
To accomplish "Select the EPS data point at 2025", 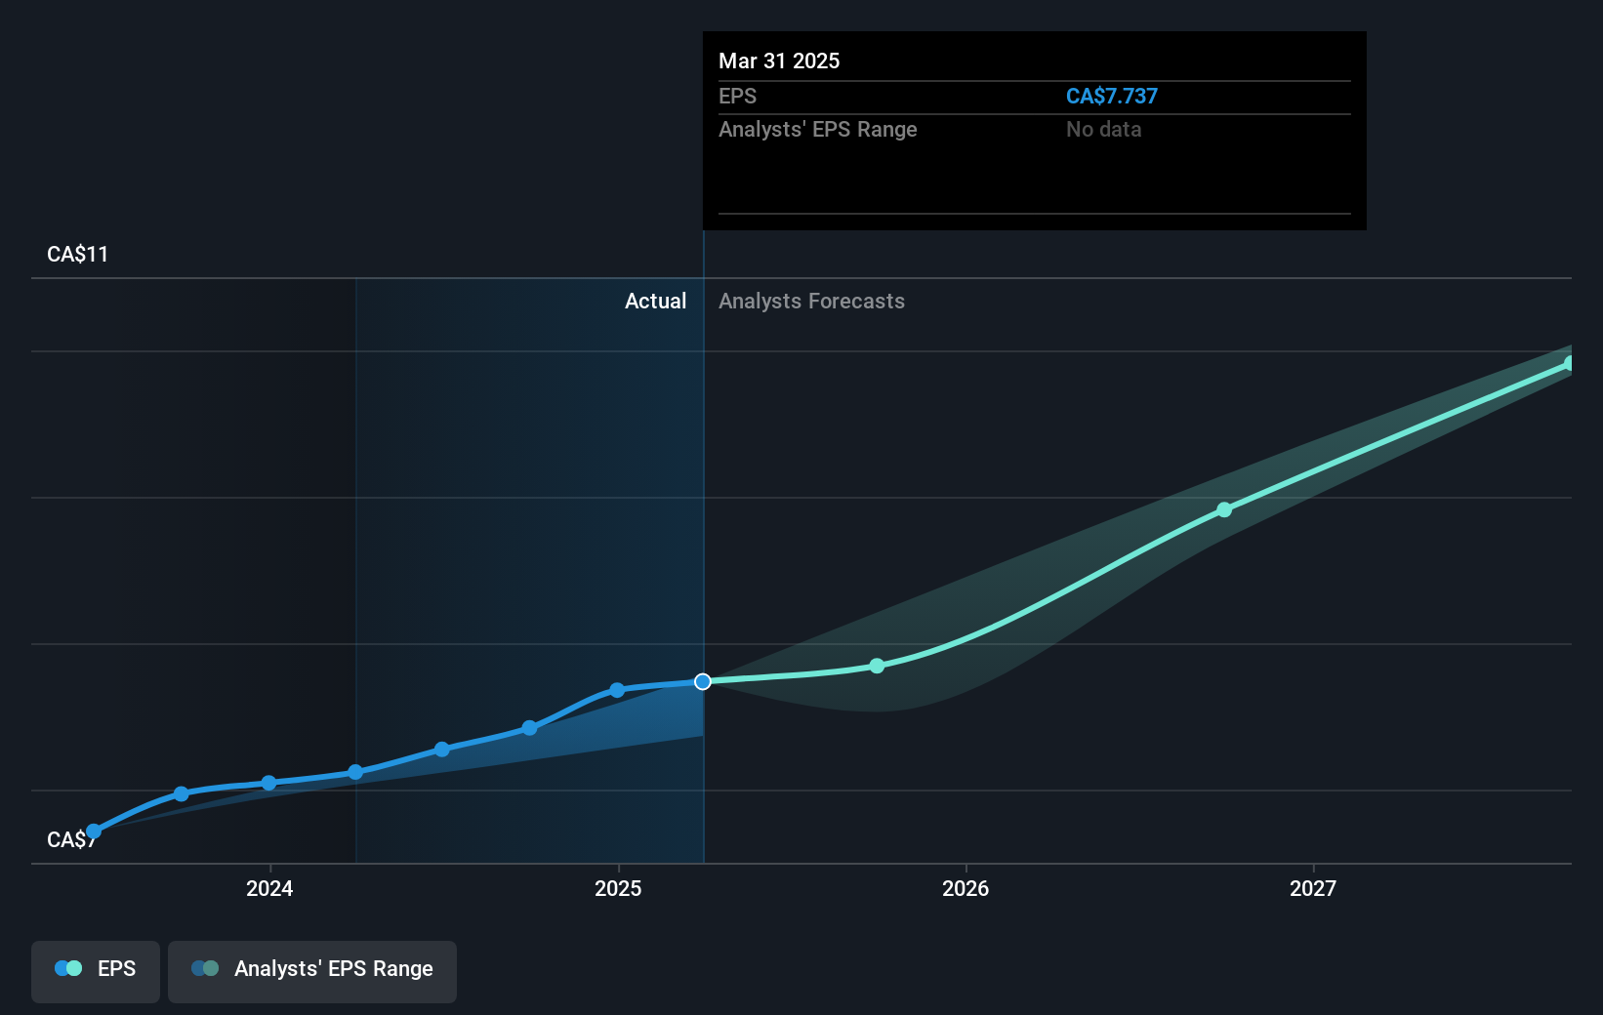I will pyautogui.click(x=617, y=690).
